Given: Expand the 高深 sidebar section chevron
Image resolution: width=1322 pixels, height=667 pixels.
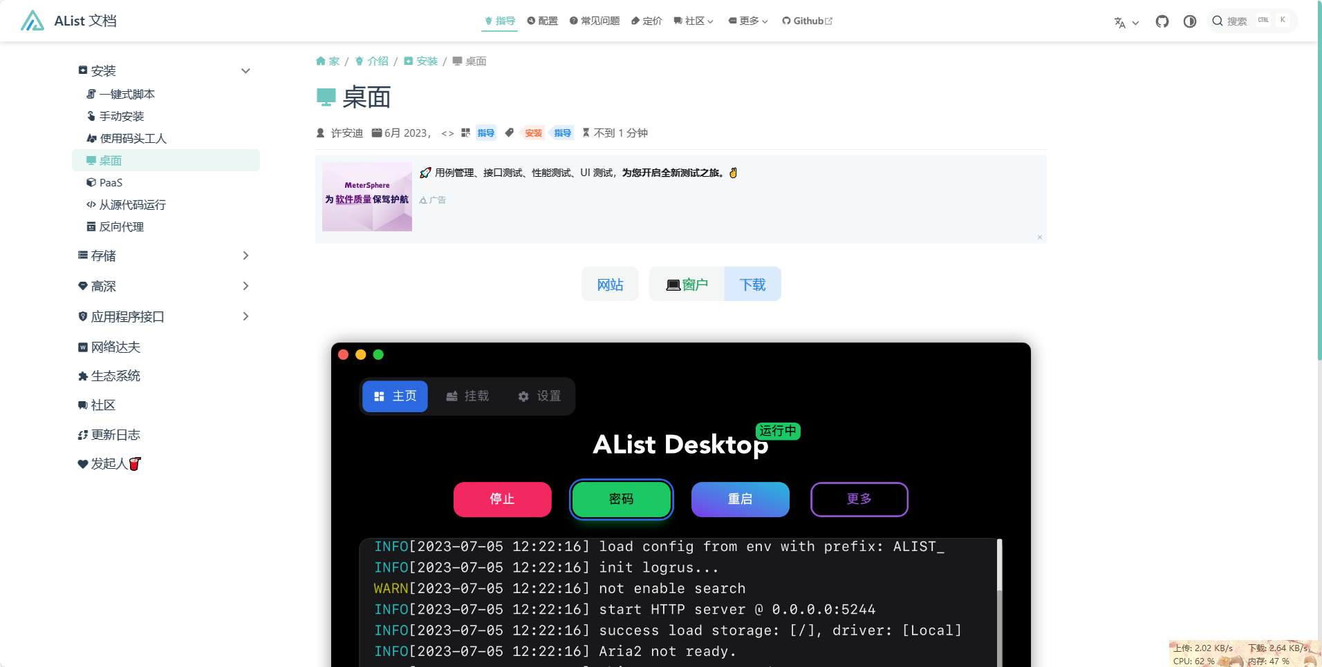Looking at the screenshot, I should tap(245, 286).
